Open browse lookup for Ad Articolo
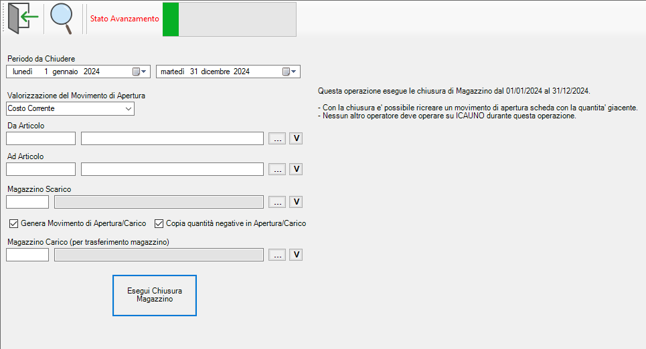646x349 pixels. (277, 169)
